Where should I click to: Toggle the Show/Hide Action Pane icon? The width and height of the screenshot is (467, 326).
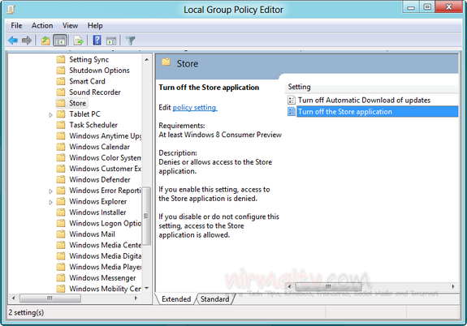tap(111, 41)
